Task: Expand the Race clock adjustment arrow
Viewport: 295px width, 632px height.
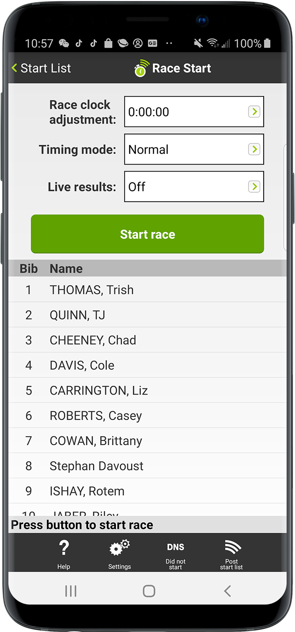Action: click(x=254, y=112)
